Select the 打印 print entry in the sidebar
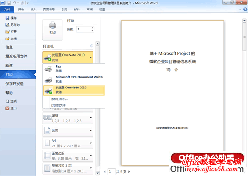The image size is (248, 176). point(18,75)
